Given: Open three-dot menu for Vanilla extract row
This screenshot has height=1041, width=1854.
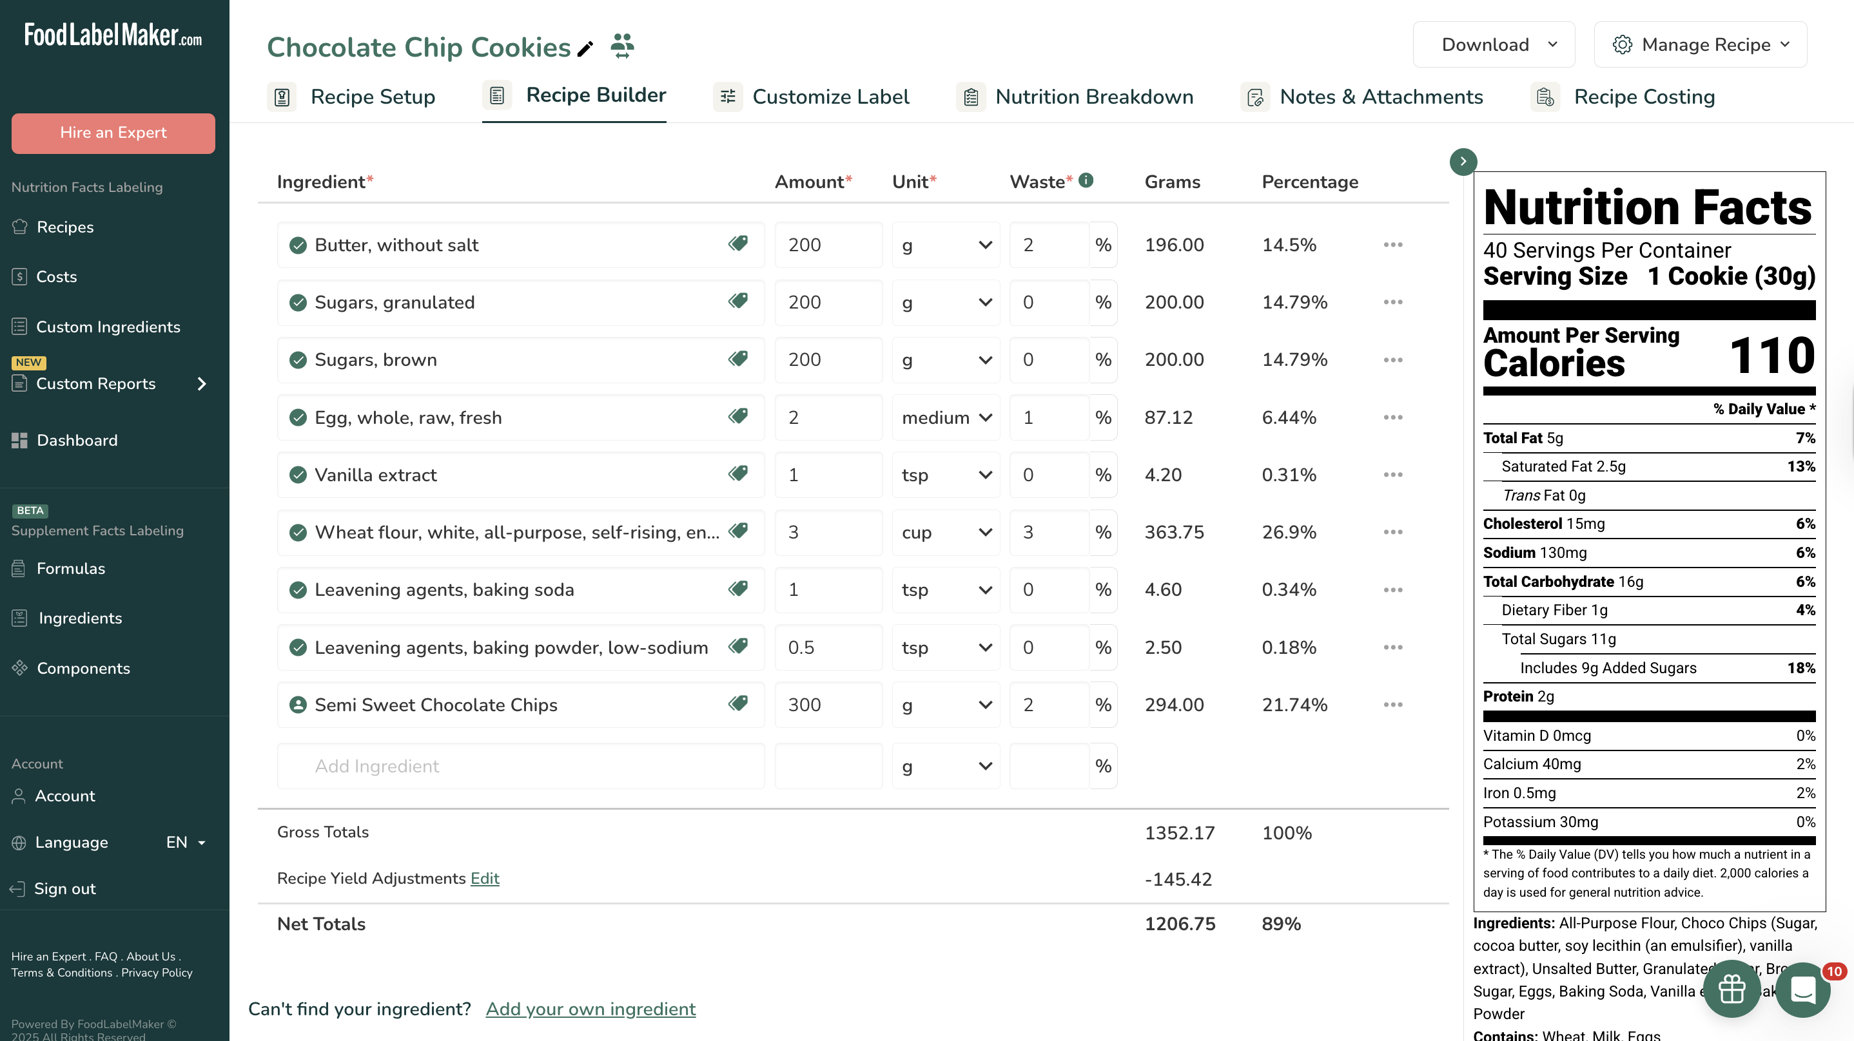Looking at the screenshot, I should 1392,475.
